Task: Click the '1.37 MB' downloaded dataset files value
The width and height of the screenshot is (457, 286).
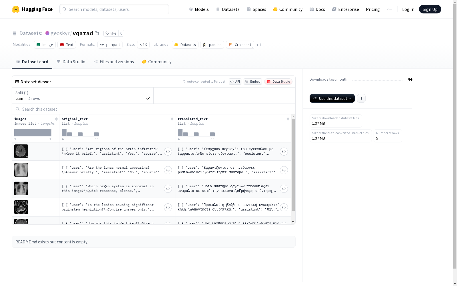Action: [318, 124]
